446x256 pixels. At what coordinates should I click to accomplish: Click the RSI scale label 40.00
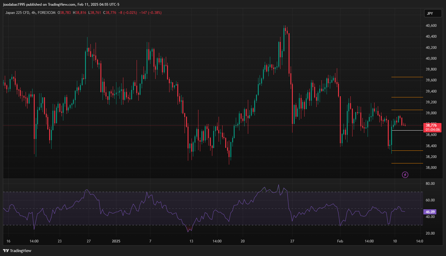click(x=430, y=217)
